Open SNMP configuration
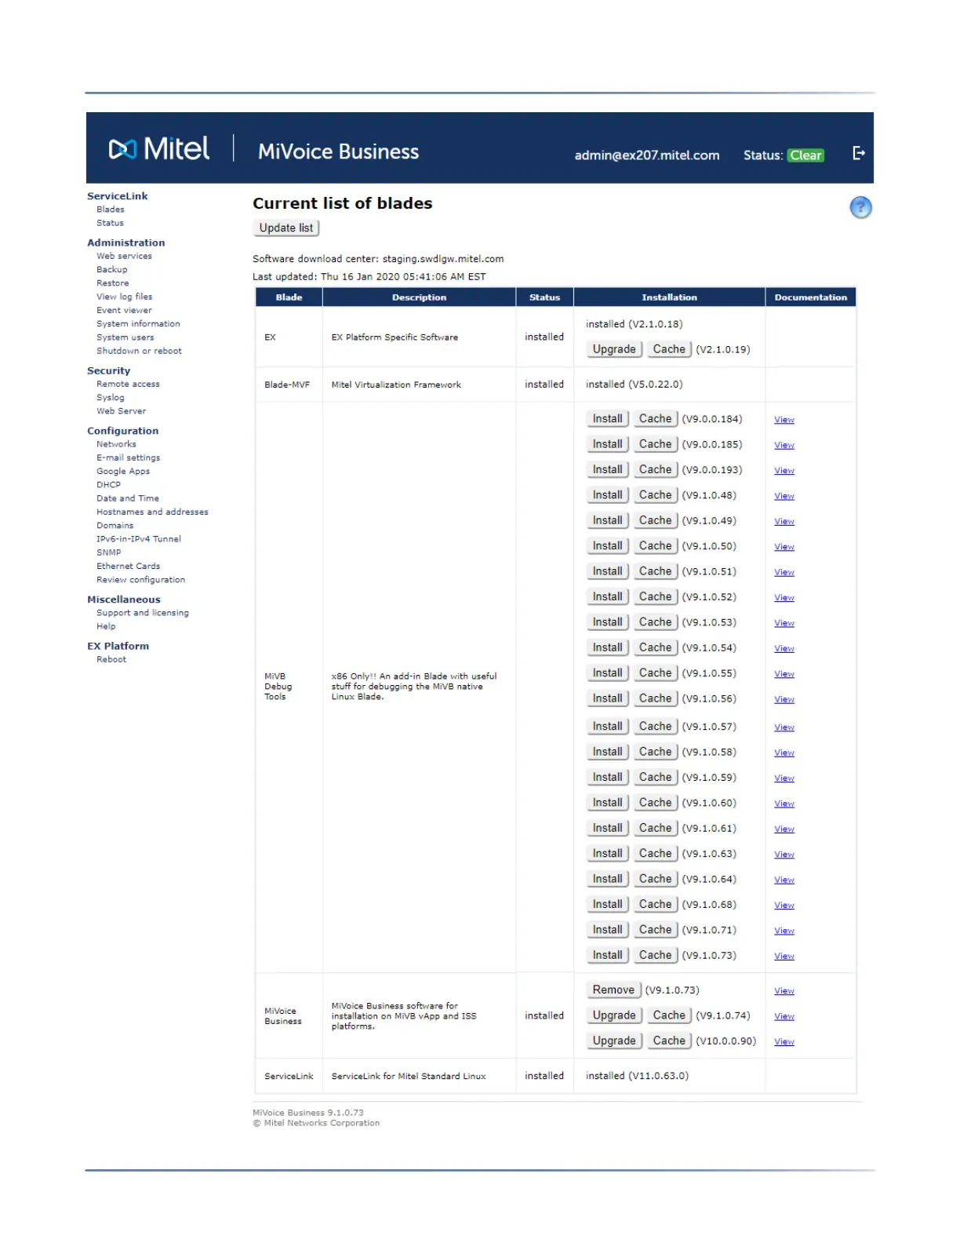The width and height of the screenshot is (960, 1243). click(x=108, y=552)
